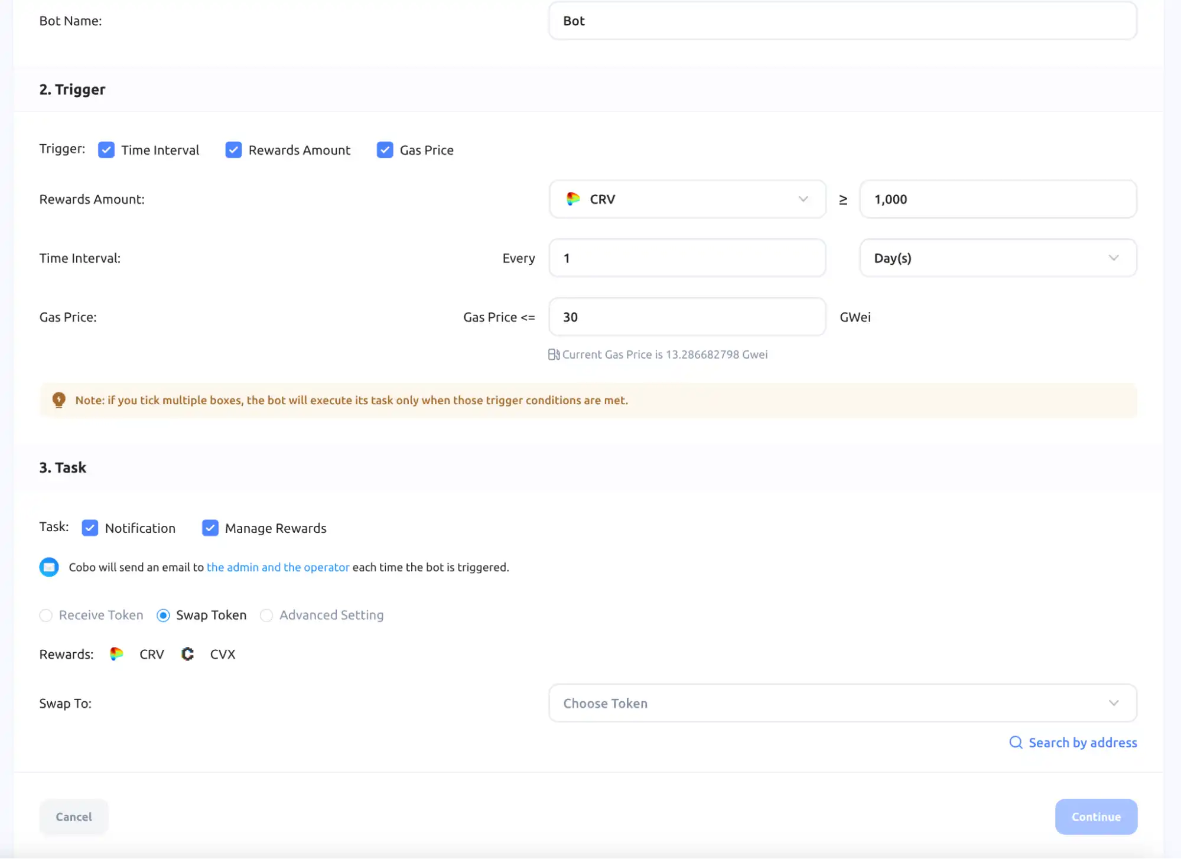Click the Current Gas Price text
The height and width of the screenshot is (859, 1181).
pyautogui.click(x=665, y=354)
